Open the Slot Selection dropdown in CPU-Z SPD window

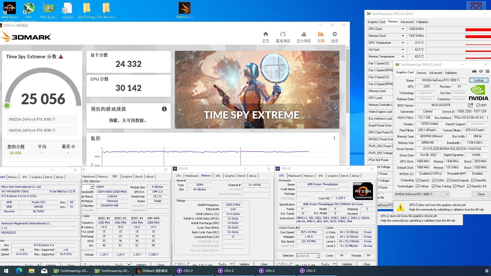pyautogui.click(x=92, y=187)
